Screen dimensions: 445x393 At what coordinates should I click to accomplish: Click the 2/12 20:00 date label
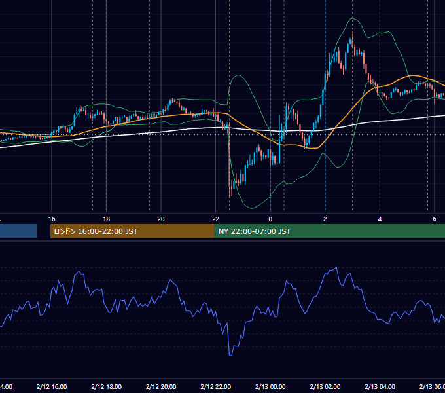[161, 386]
